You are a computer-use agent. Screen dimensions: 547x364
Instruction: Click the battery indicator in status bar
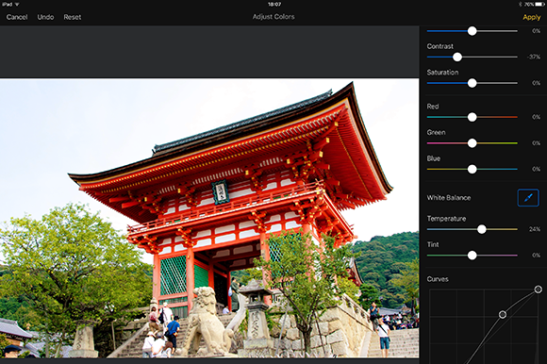[539, 4]
